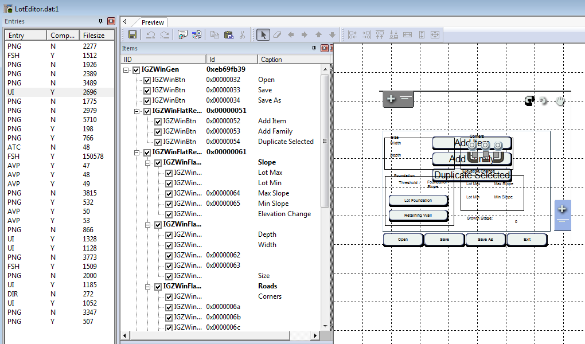Toggle checkbox for the Lot Max row
This screenshot has width=585, height=344.
169,173
